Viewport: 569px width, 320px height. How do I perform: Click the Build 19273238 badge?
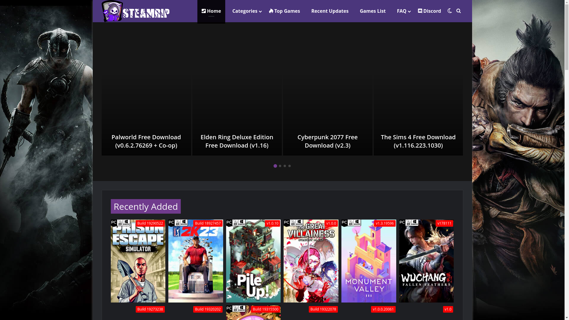[x=150, y=309]
